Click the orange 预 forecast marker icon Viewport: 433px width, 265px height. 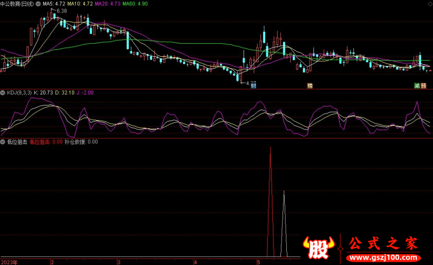[x=423, y=86]
